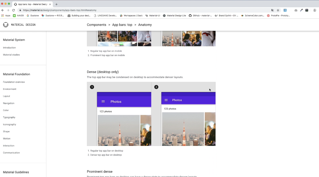
Task: Open the Apps bookmarks shortcut
Action: coord(6,16)
